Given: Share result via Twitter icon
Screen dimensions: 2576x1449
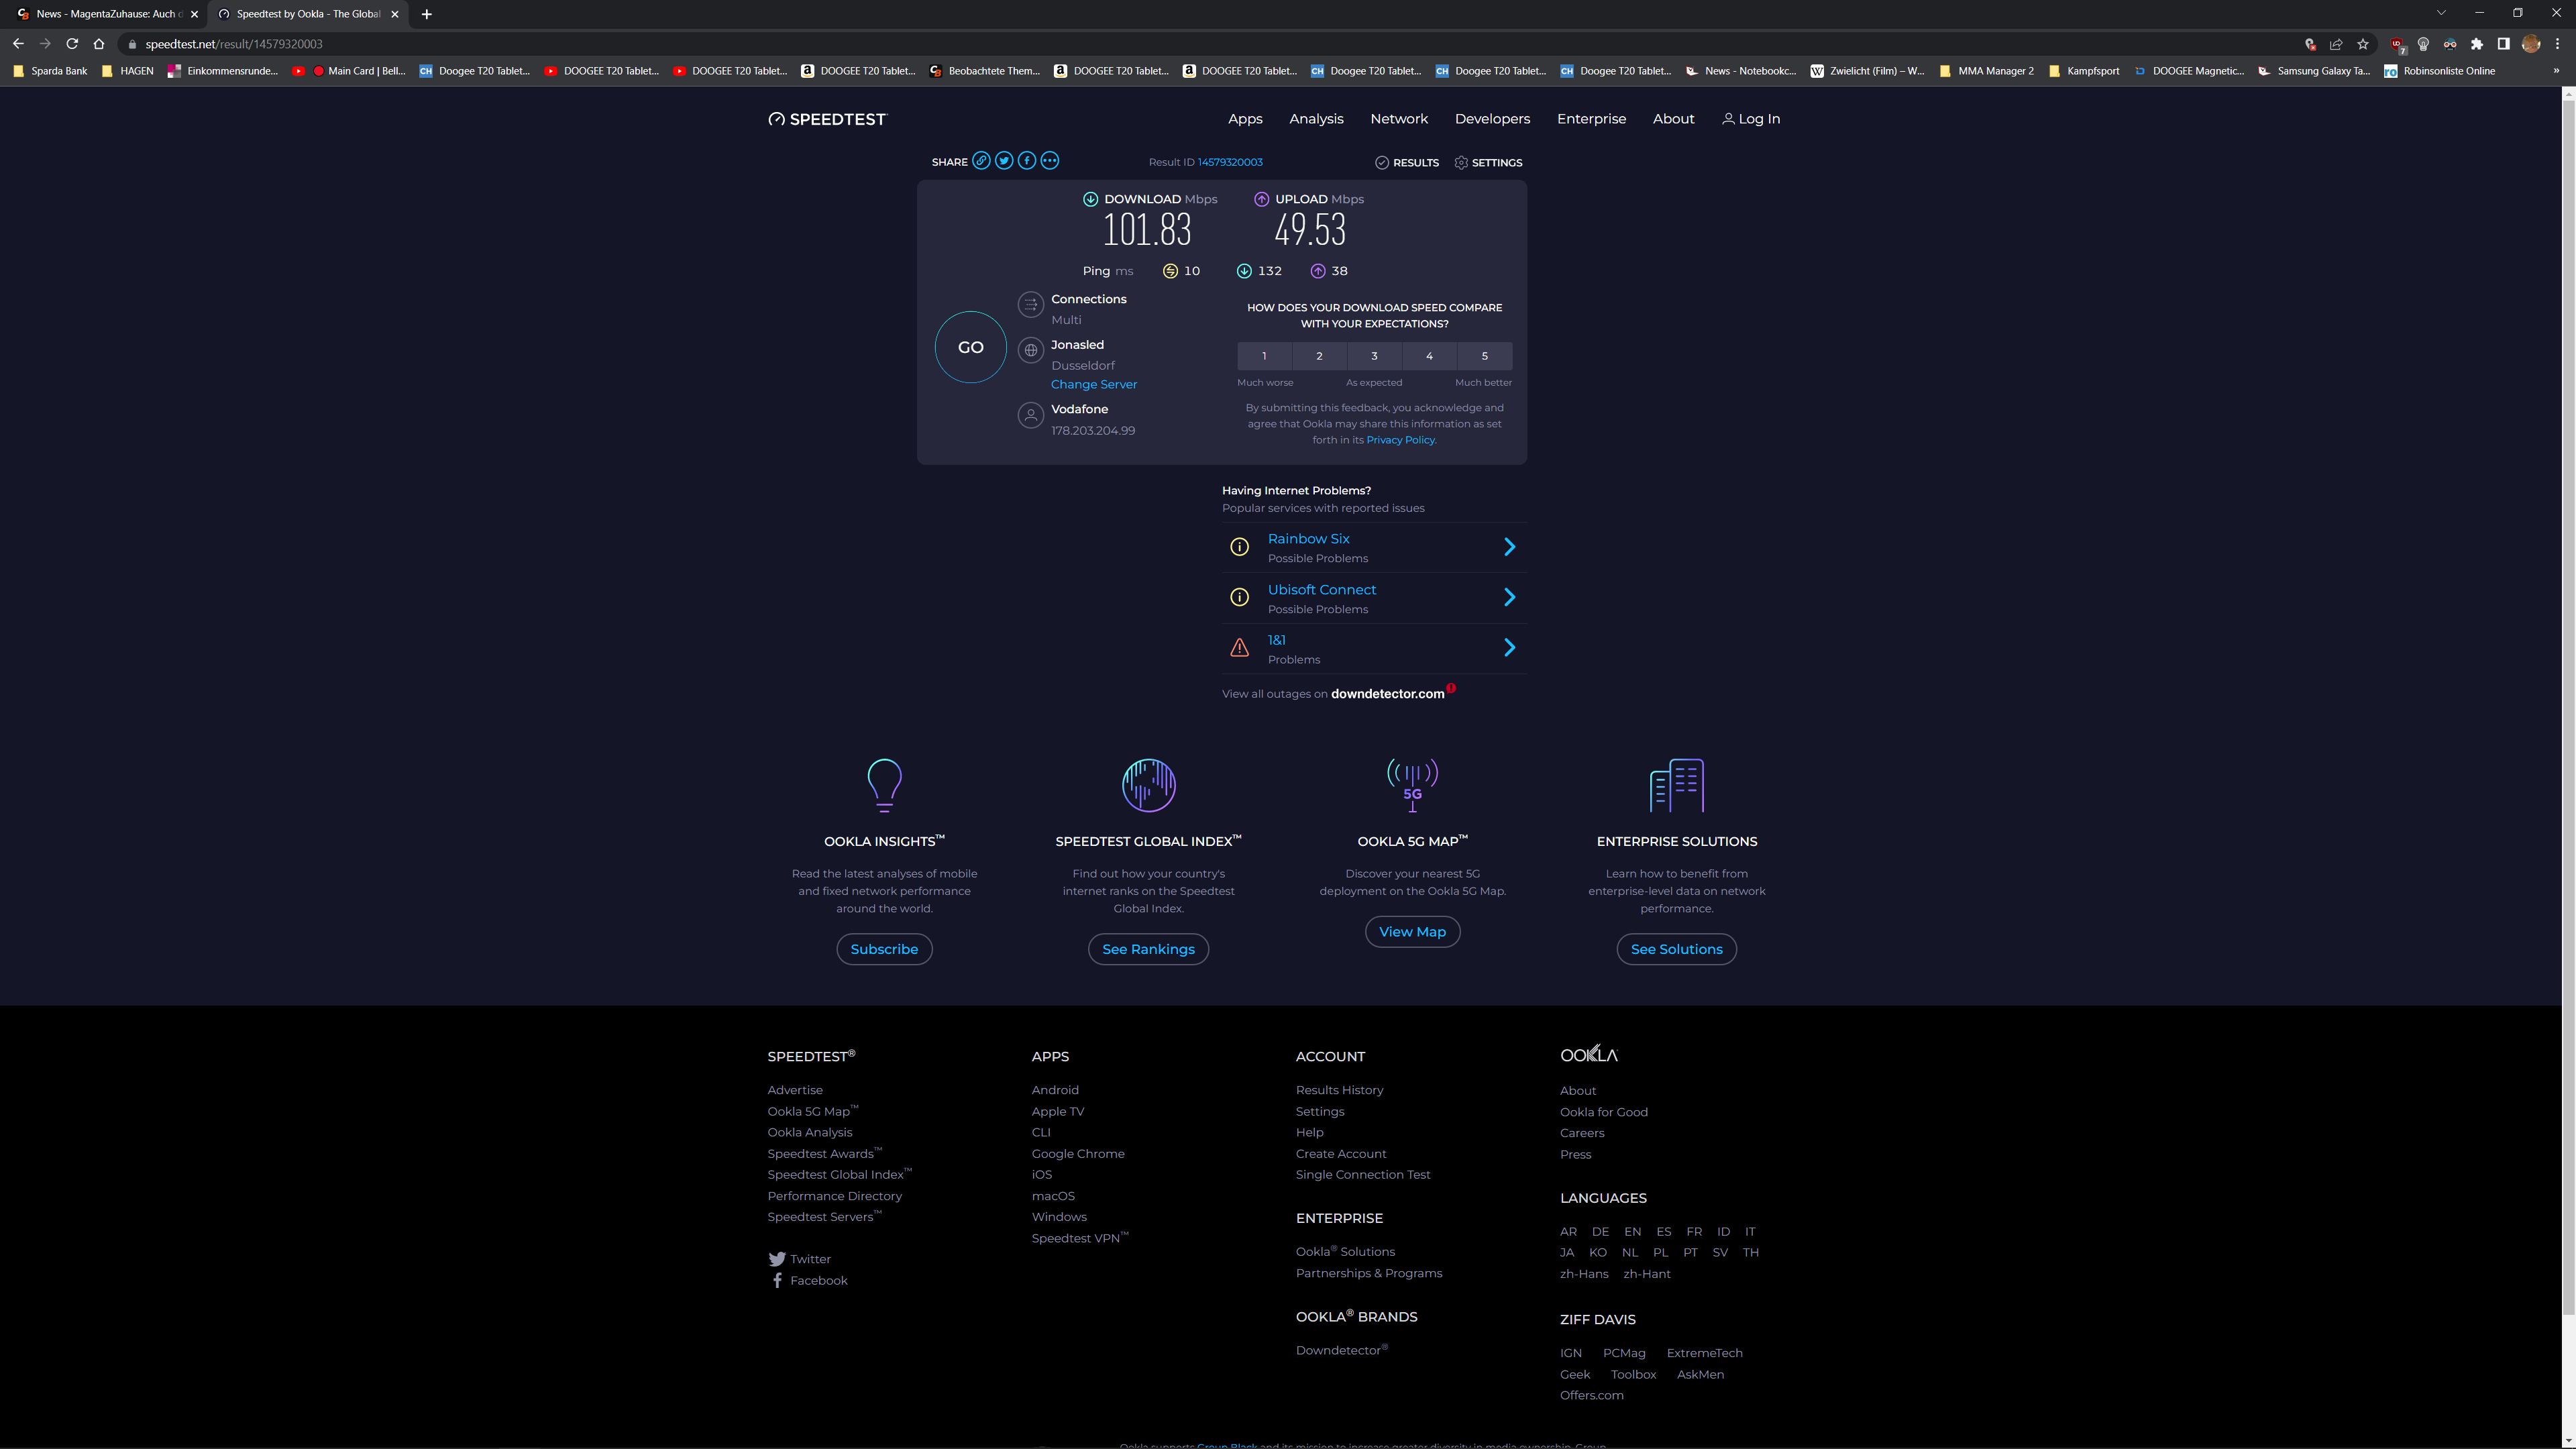Looking at the screenshot, I should (1004, 161).
